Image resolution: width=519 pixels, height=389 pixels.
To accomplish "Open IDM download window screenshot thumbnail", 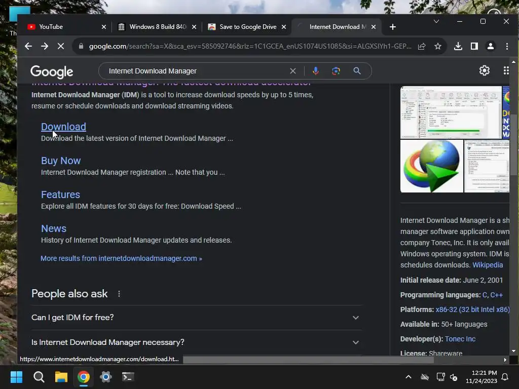I will pos(451,112).
